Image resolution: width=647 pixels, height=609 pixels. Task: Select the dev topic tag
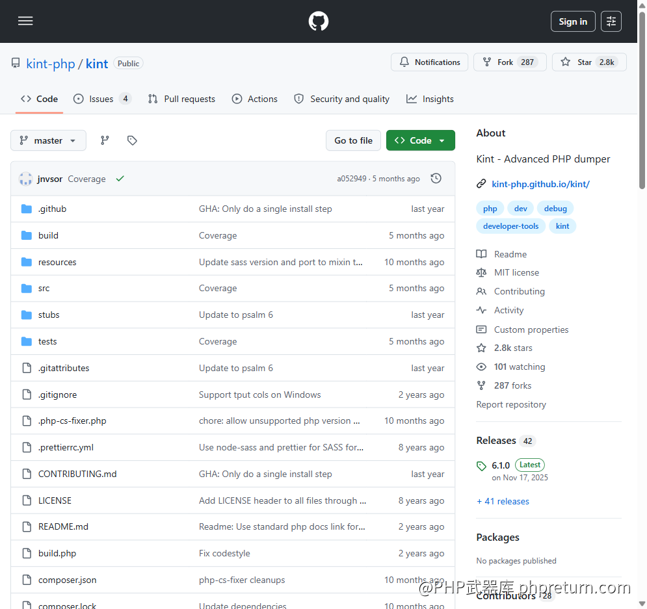(x=520, y=209)
